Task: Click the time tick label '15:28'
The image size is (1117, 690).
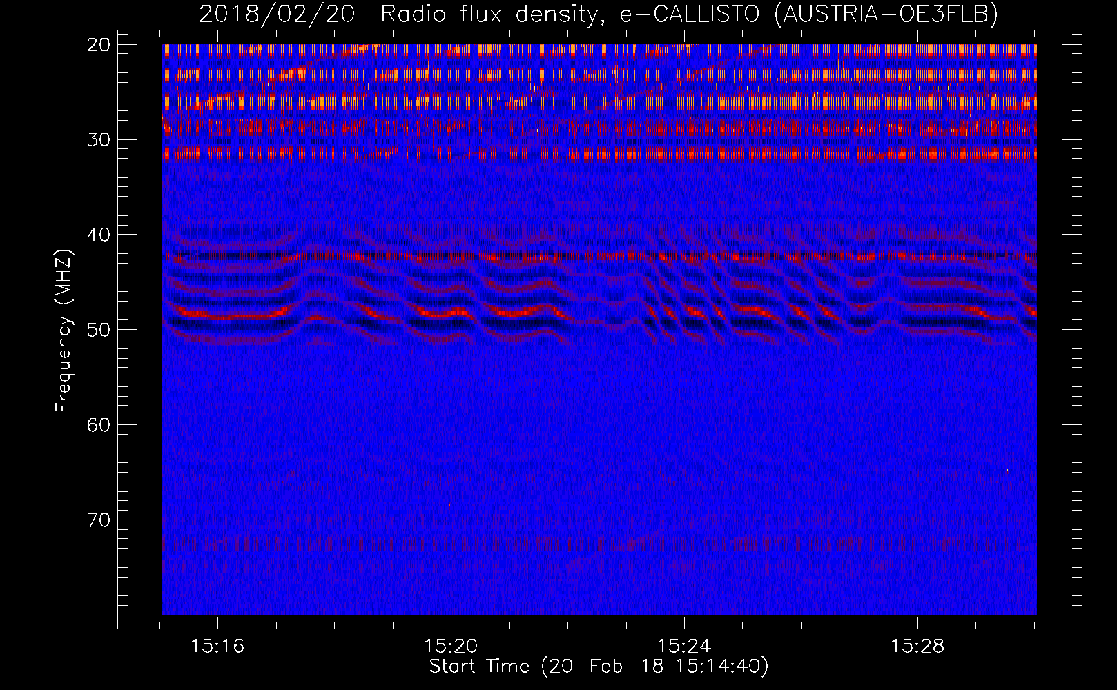Action: tap(917, 647)
